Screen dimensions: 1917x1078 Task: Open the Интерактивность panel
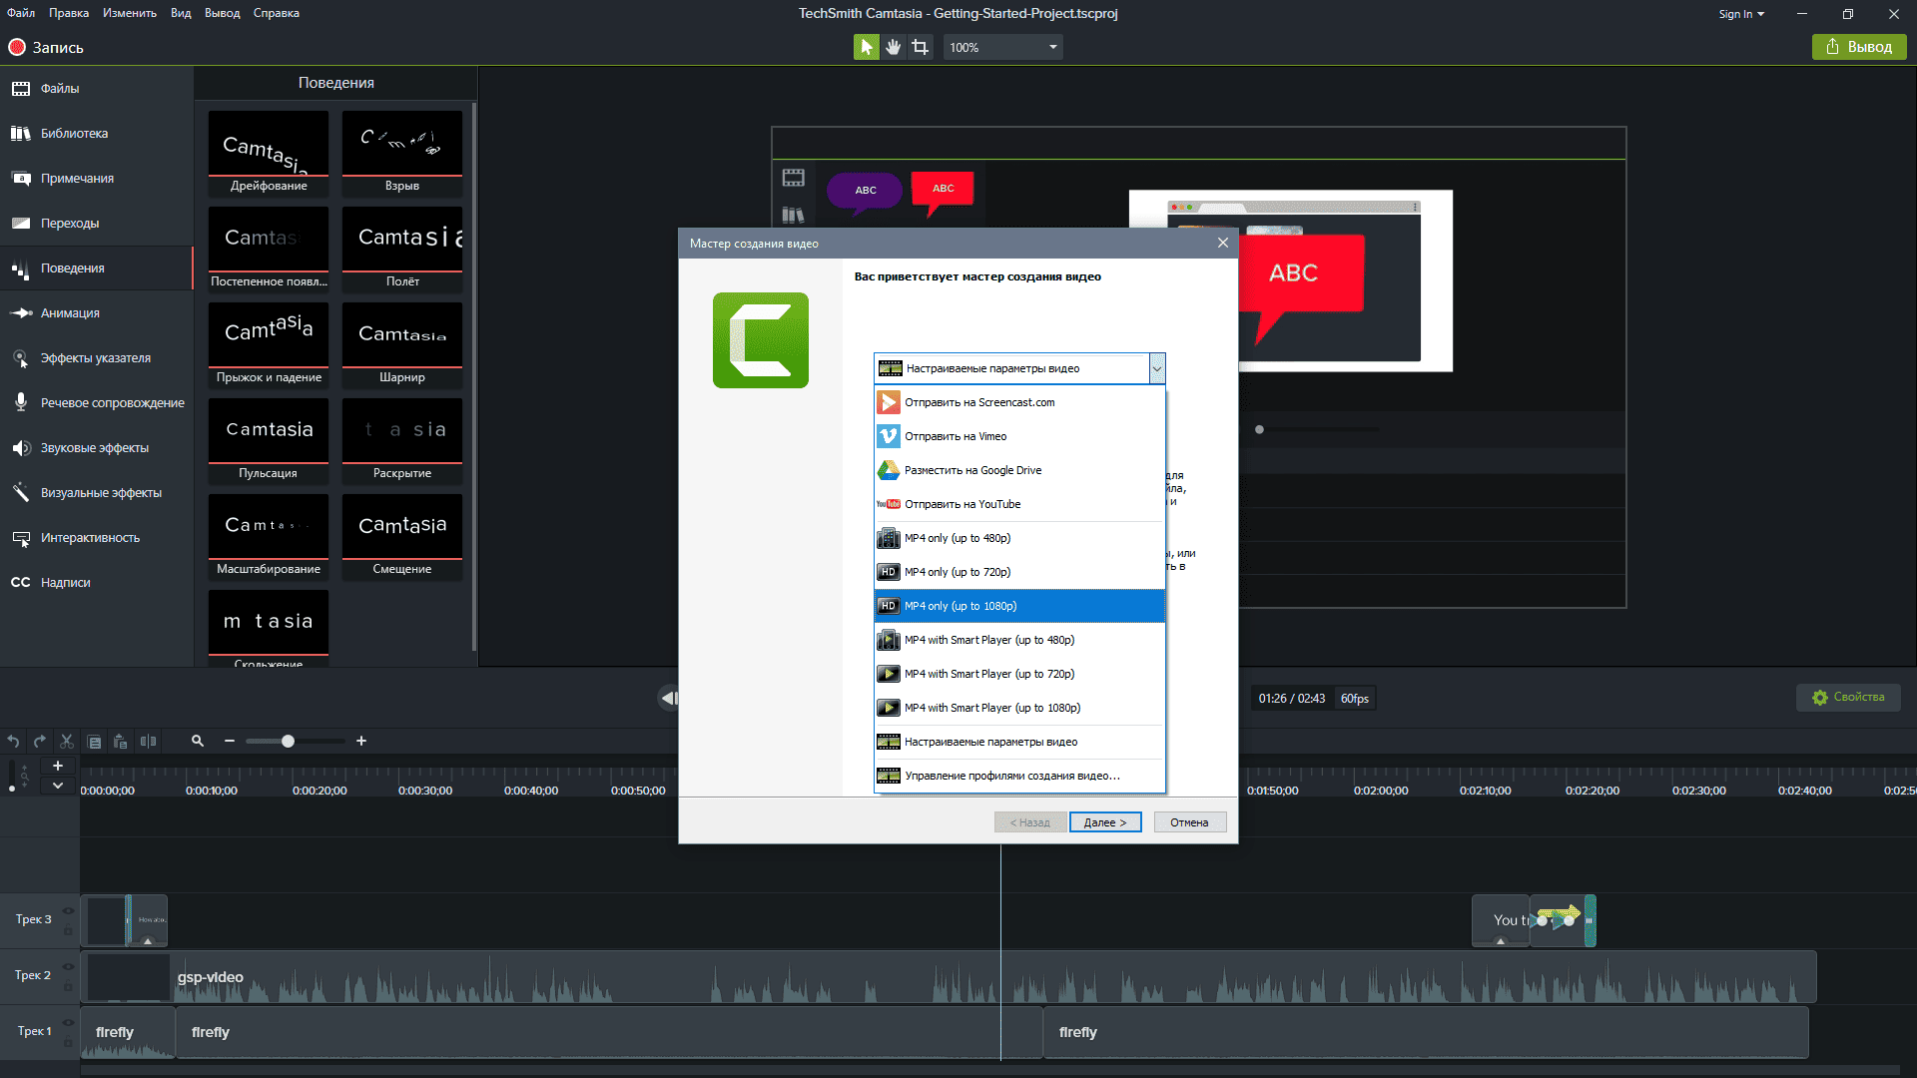[96, 538]
